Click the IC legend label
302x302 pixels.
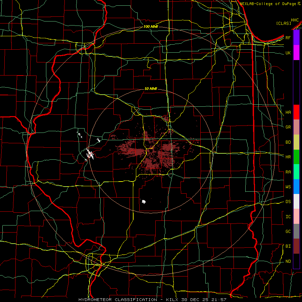click(288, 217)
